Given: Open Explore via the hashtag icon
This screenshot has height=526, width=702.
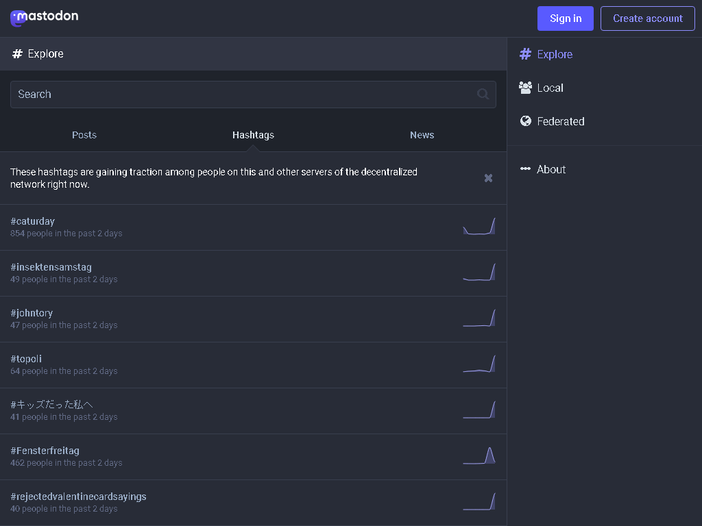Looking at the screenshot, I should point(525,54).
